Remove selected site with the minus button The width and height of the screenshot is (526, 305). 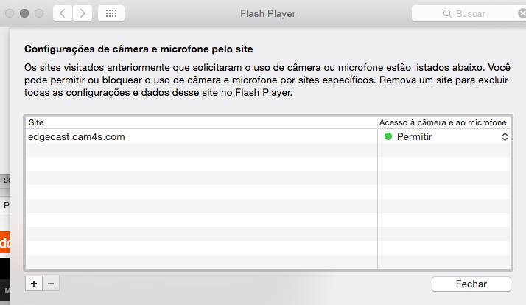50,283
